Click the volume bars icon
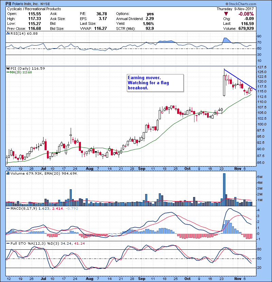 click(8, 173)
